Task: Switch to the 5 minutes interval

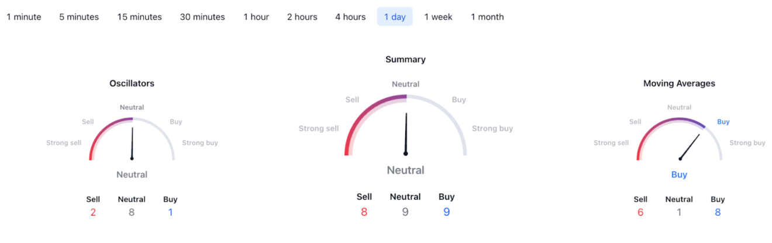Action: [x=79, y=17]
